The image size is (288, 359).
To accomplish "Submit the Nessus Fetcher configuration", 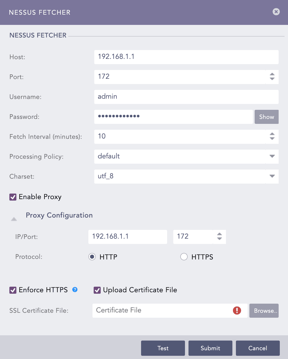I will pos(210,348).
